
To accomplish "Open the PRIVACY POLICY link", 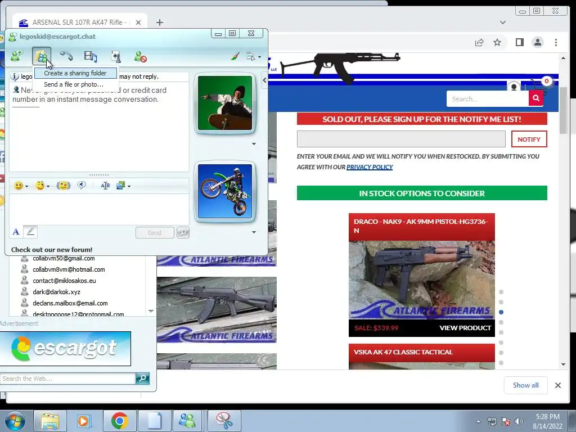I will (x=370, y=167).
